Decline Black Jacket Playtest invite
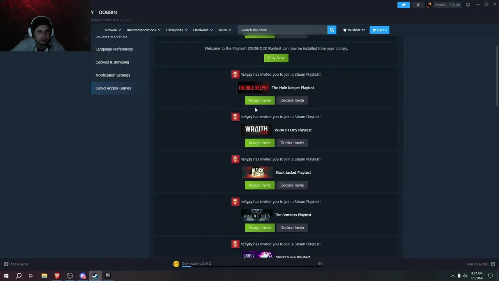 click(292, 185)
